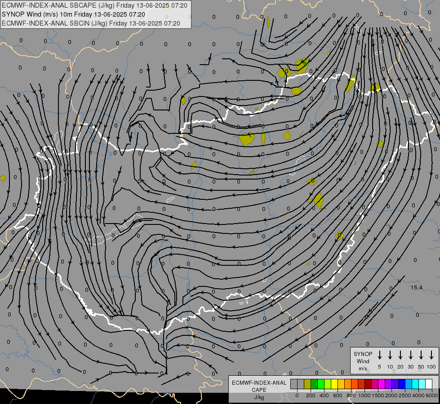Screen dimensions: 440x404
Task: Click the 600 tick label on CAPE scale
Action: tap(338, 395)
